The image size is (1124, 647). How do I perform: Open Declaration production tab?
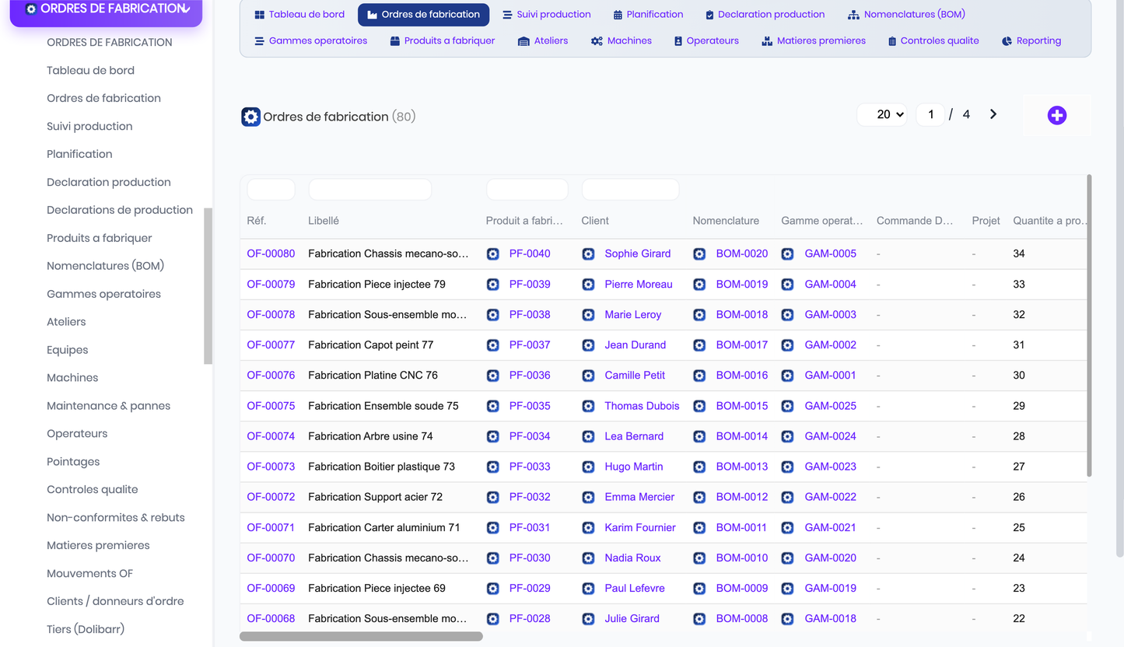click(x=765, y=14)
